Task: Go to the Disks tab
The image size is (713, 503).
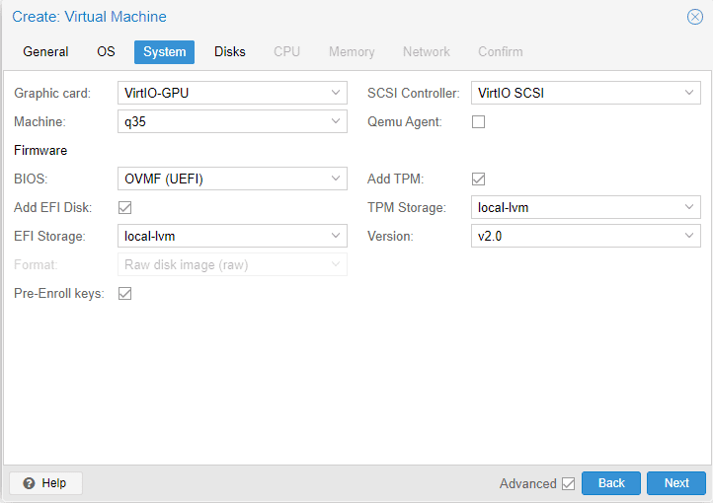Action: [230, 51]
